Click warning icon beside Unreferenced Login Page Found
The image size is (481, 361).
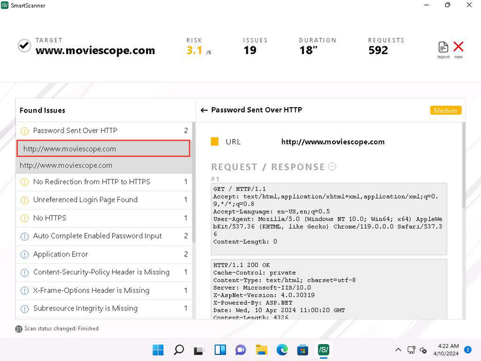click(25, 200)
